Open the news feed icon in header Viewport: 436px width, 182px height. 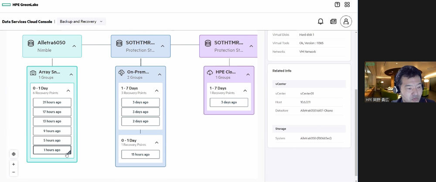[333, 21]
